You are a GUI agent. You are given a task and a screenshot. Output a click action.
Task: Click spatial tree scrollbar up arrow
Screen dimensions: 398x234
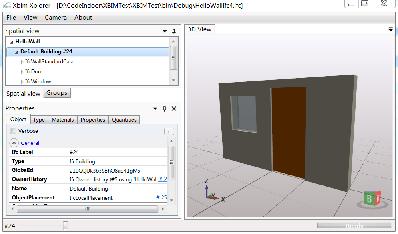(173, 41)
